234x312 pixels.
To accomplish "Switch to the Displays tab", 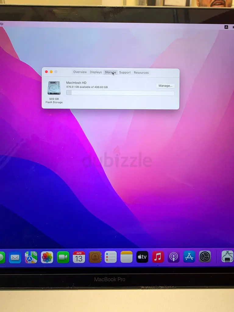I will pyautogui.click(x=96, y=72).
